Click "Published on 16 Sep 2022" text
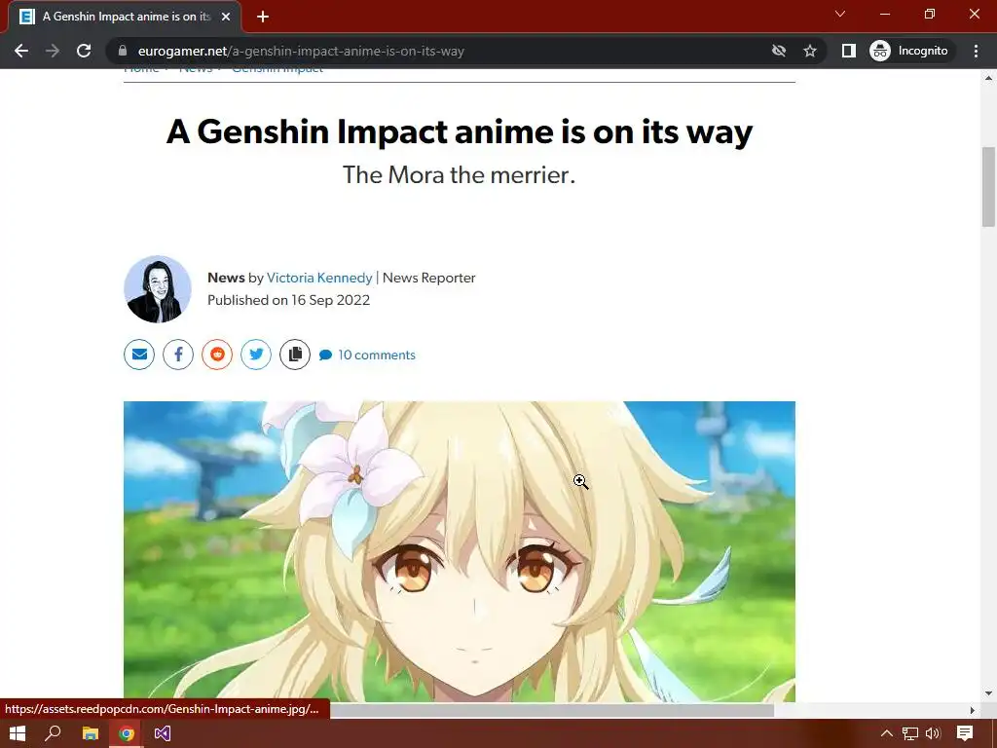 point(288,300)
